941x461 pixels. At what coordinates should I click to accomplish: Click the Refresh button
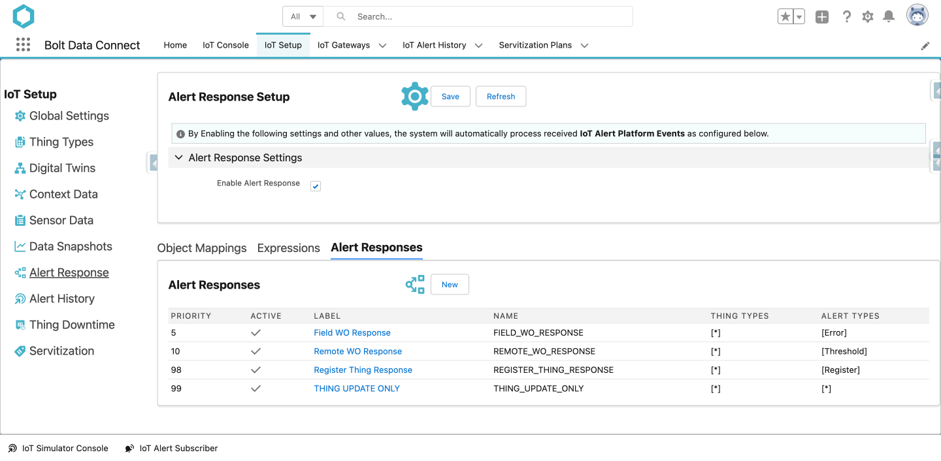(501, 97)
